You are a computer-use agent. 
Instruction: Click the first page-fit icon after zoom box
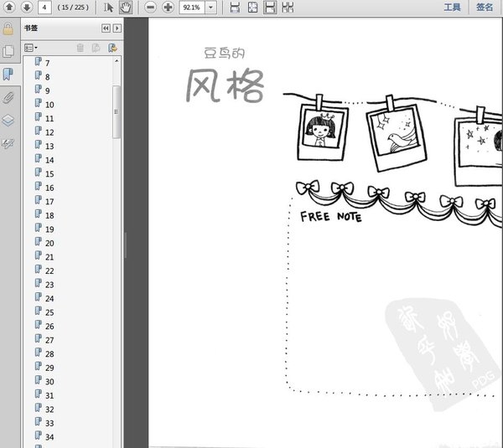tap(235, 8)
